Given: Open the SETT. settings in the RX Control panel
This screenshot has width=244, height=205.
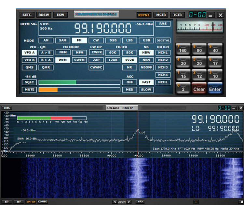Looking at the screenshot, I should pyautogui.click(x=27, y=15).
